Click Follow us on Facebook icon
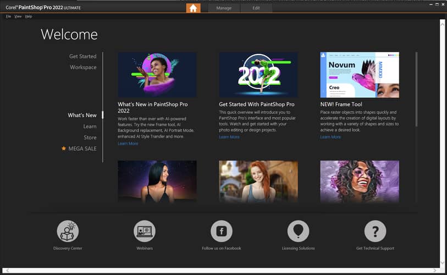The image size is (447, 275). tap(221, 231)
